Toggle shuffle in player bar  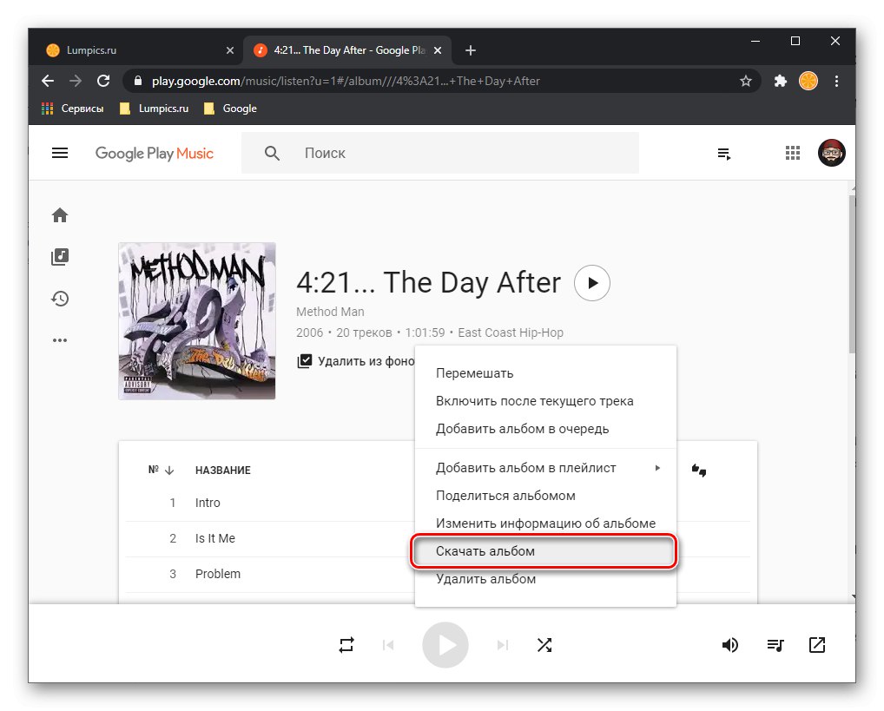click(x=544, y=645)
